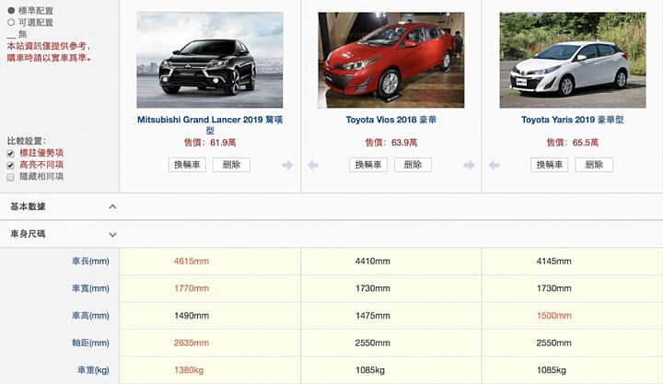Move Toyota Vios column left
Image resolution: width=663 pixels, height=384 pixels.
(313, 165)
